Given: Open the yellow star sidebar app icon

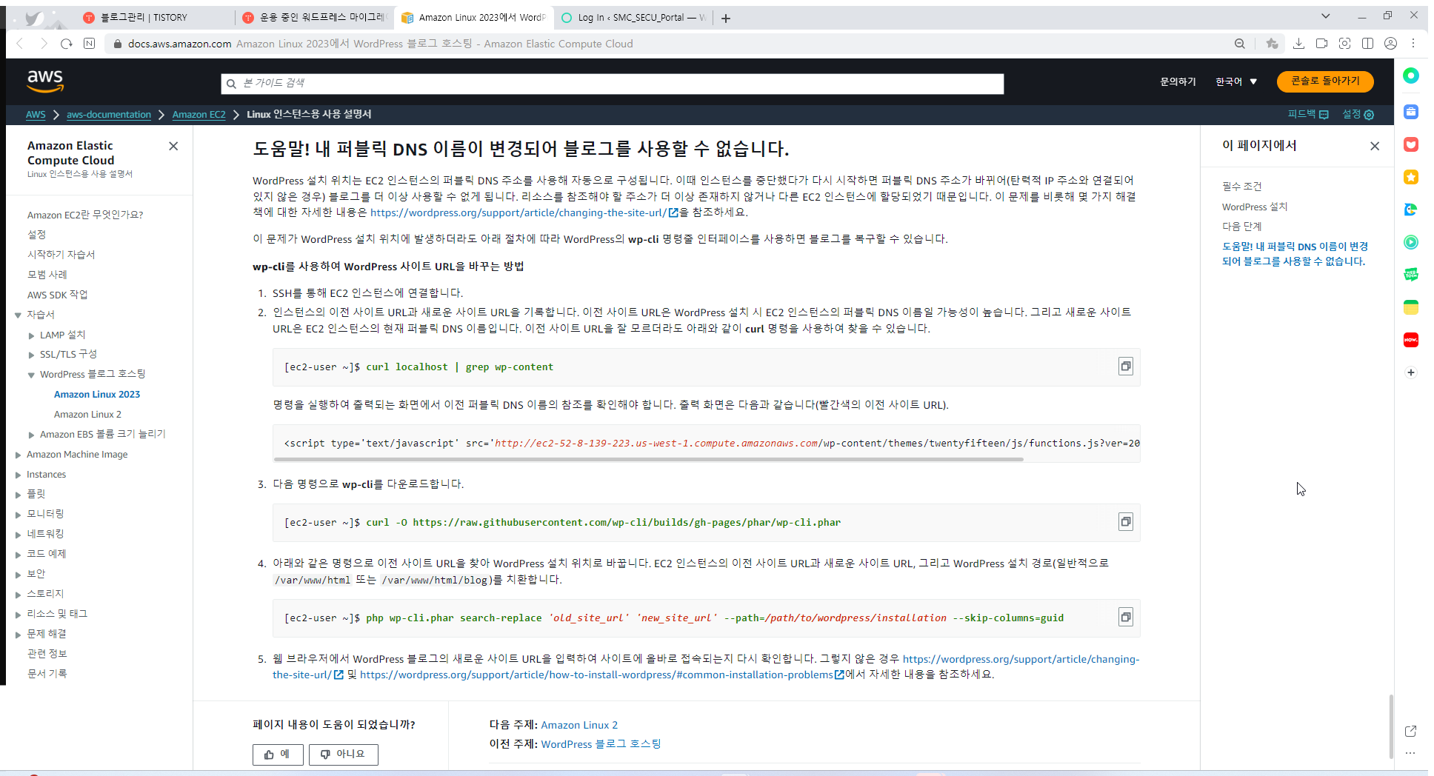Looking at the screenshot, I should pyautogui.click(x=1411, y=177).
